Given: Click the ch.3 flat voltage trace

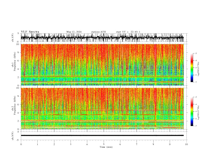Looking at the screenshot, I should pos(102,136).
